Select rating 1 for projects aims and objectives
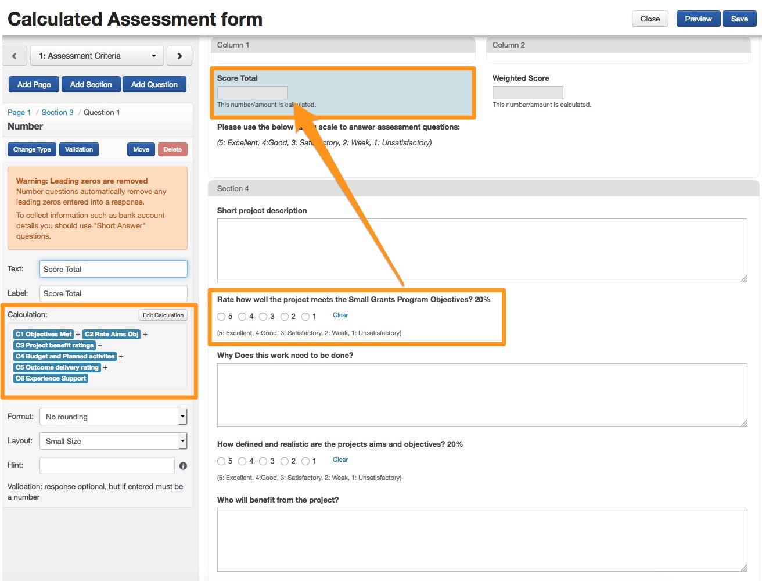This screenshot has height=581, width=762. click(305, 461)
